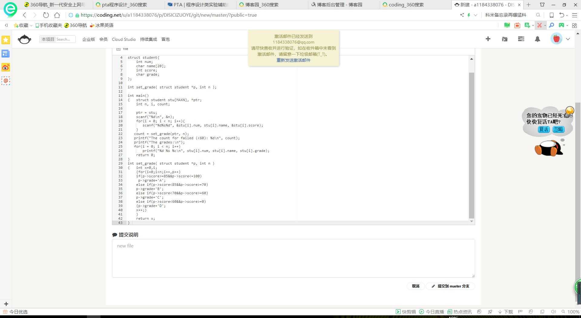Open Cloud Studio from the header menu
Viewport: 581px width, 318px height.
124,39
